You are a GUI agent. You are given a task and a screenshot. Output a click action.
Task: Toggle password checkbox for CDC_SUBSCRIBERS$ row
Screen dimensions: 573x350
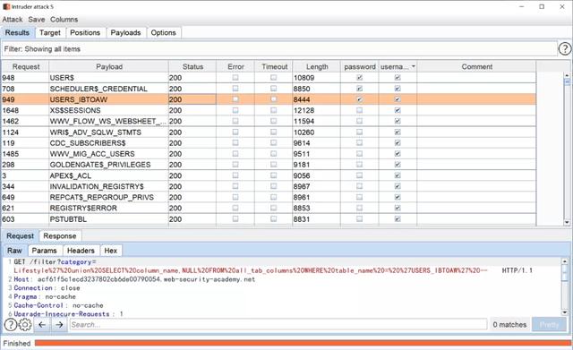(x=360, y=143)
